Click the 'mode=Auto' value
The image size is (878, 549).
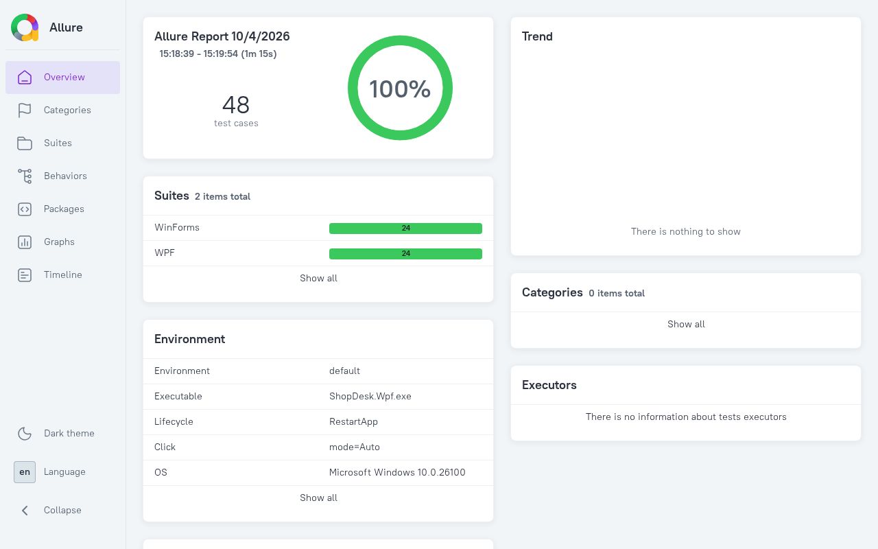click(x=355, y=447)
